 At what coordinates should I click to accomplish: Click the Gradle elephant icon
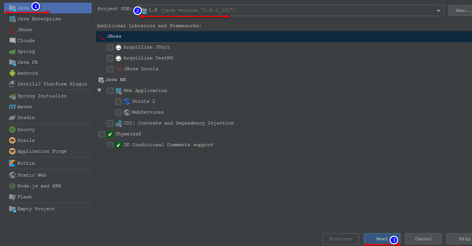(x=12, y=118)
